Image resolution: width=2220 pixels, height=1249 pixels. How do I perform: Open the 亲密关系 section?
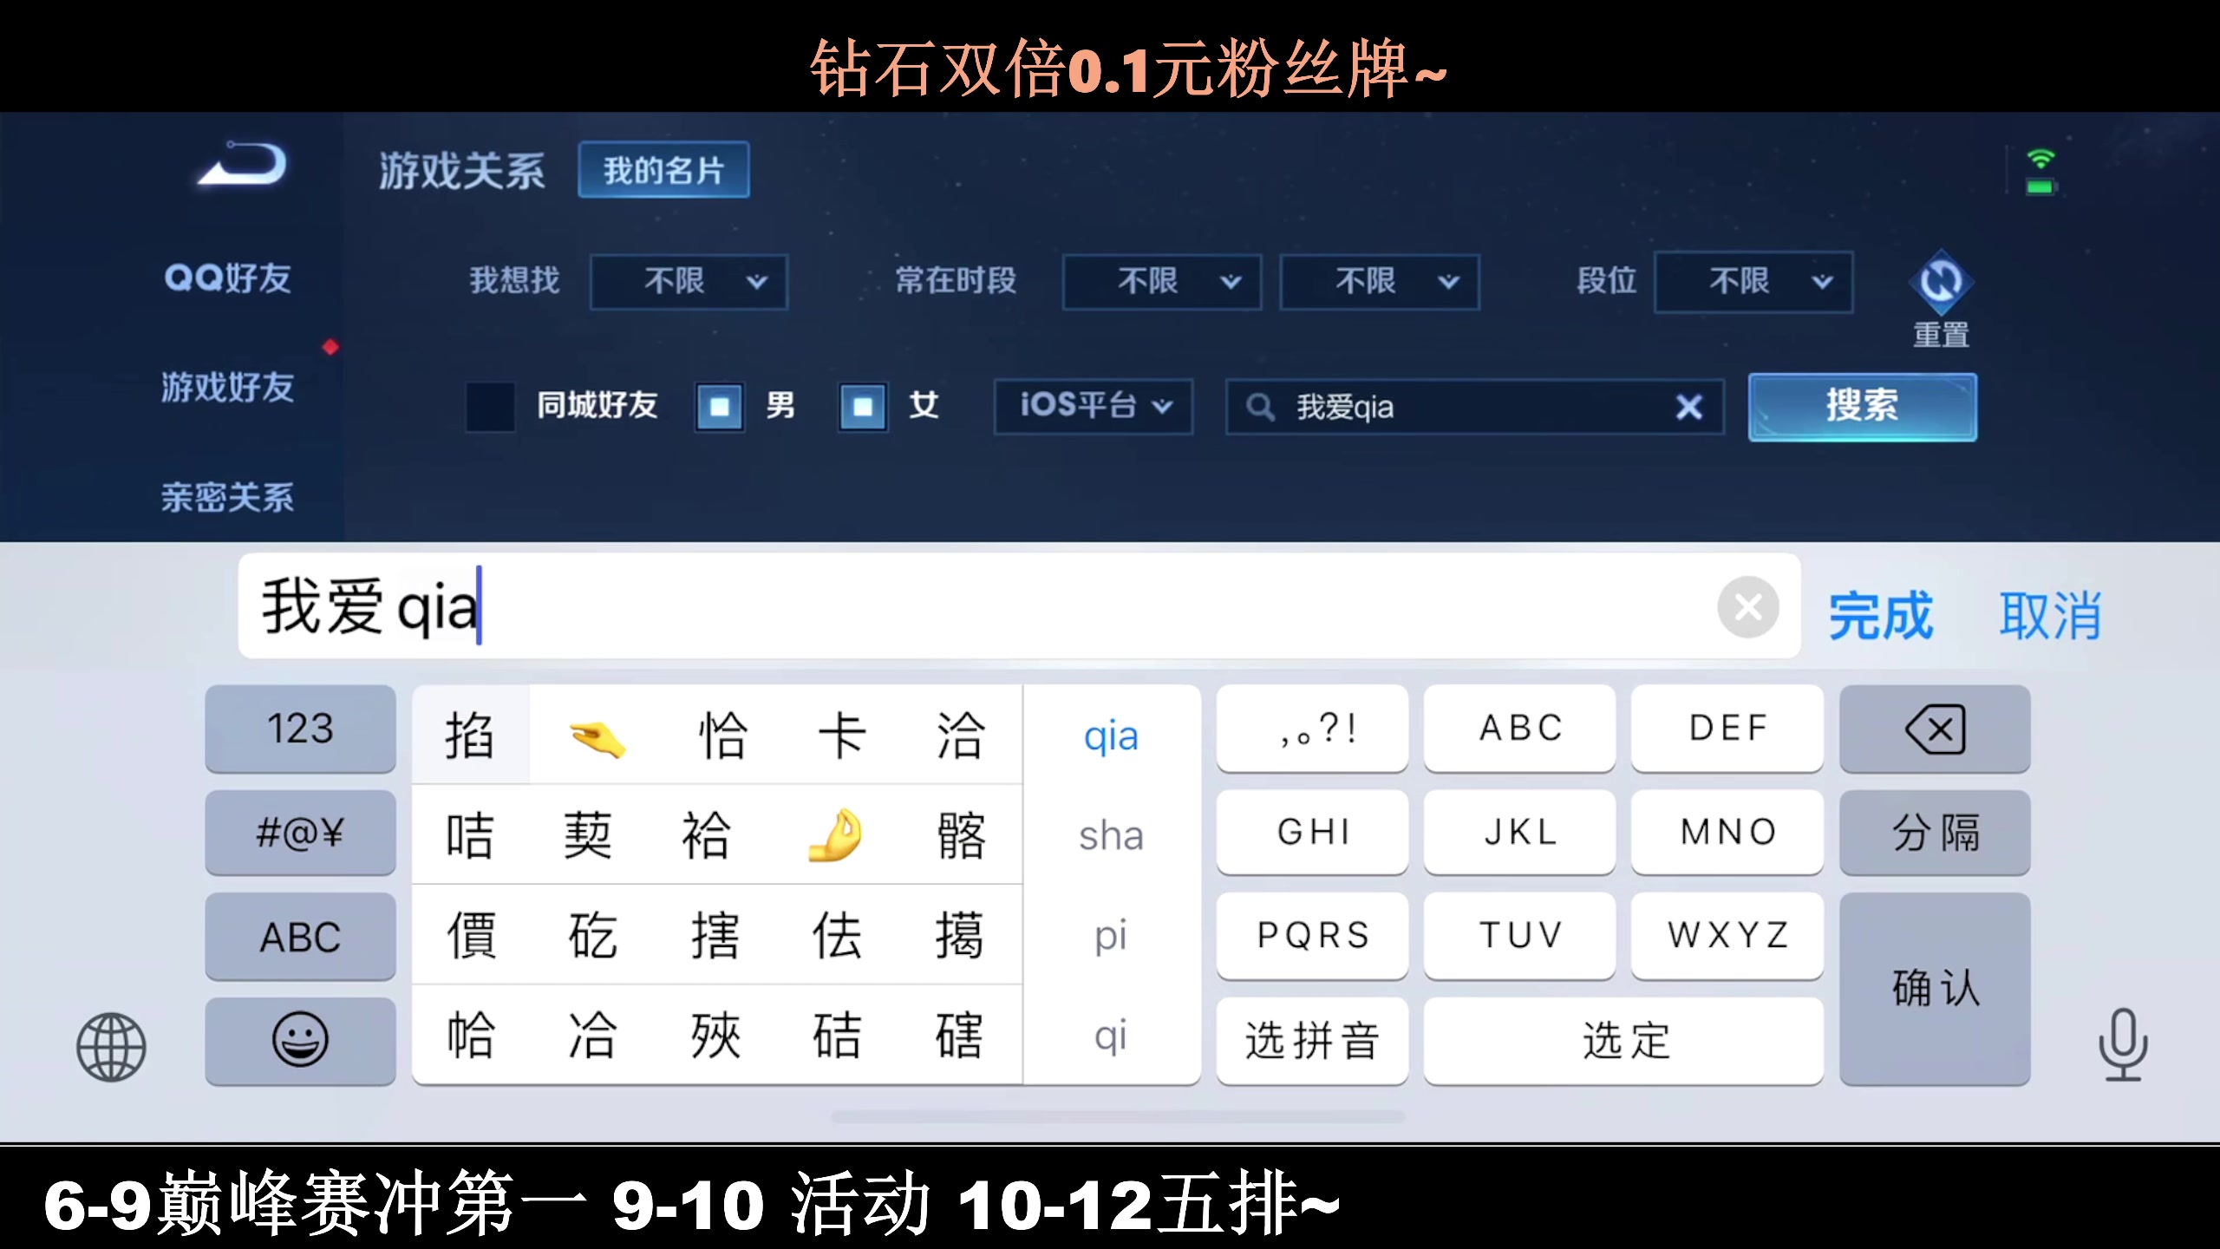pos(227,497)
